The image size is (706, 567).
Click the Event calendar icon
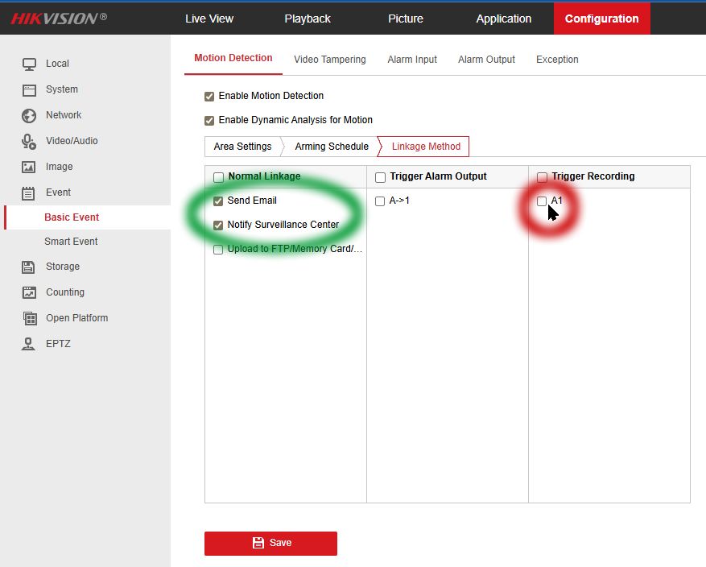pyautogui.click(x=28, y=193)
